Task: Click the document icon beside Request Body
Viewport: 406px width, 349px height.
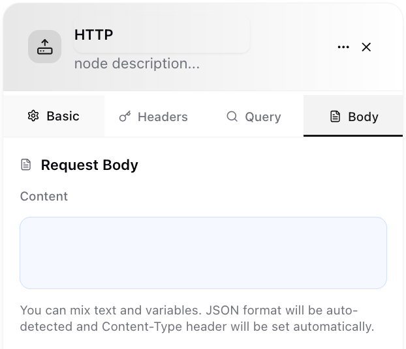Action: 26,165
